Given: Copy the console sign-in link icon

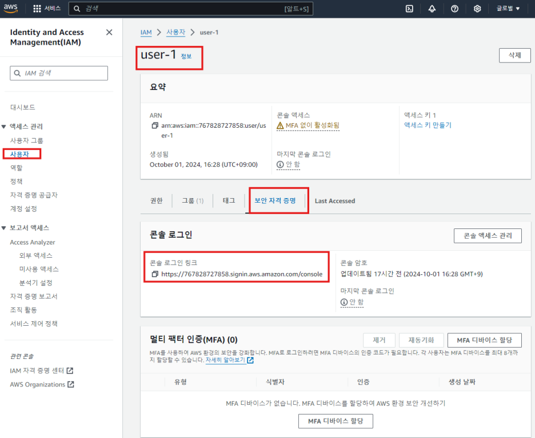Looking at the screenshot, I should tap(155, 274).
